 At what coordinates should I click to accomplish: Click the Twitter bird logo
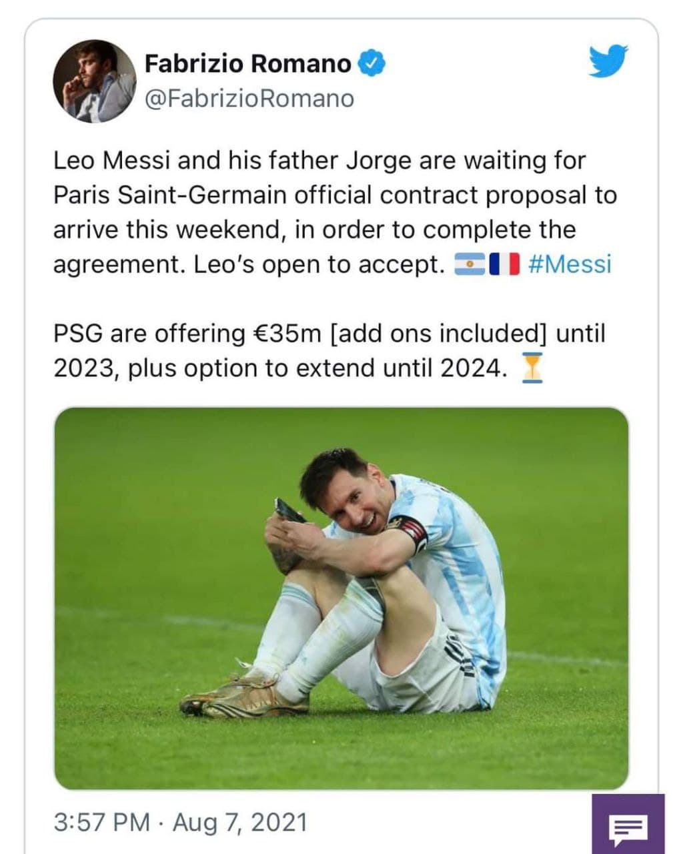coord(608,61)
